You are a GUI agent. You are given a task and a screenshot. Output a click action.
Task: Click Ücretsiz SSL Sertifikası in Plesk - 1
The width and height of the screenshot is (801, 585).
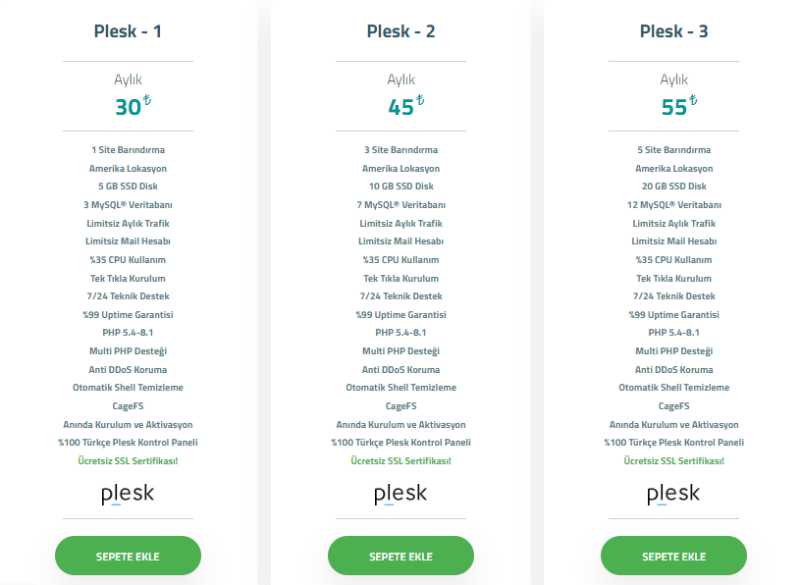point(128,461)
